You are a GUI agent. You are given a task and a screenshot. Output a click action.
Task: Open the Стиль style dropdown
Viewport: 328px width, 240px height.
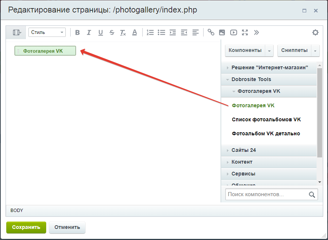click(47, 32)
